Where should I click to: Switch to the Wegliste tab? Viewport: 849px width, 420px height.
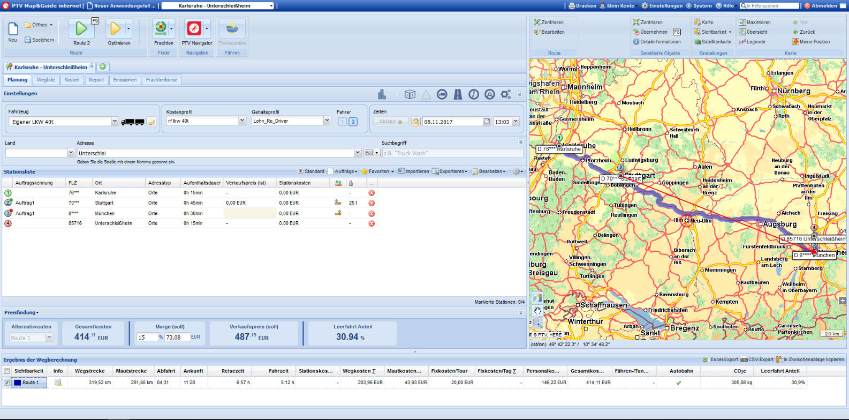46,80
